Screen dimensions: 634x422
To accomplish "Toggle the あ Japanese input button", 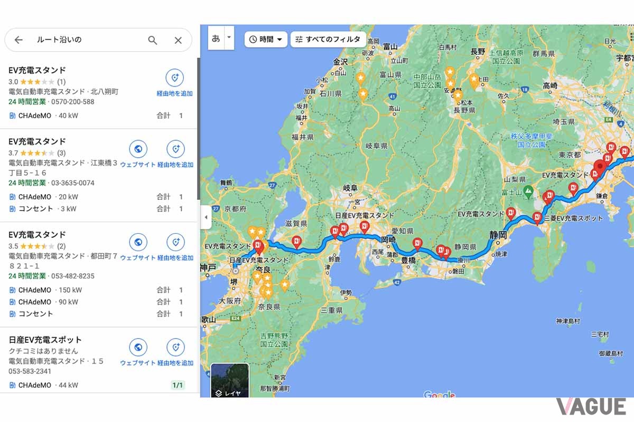I will 215,38.
